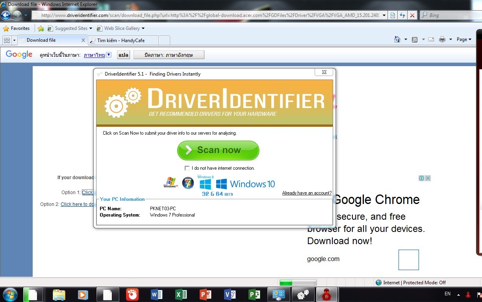Open Excel from the taskbar
Viewport: 482px width, 302px height.
[x=181, y=295]
